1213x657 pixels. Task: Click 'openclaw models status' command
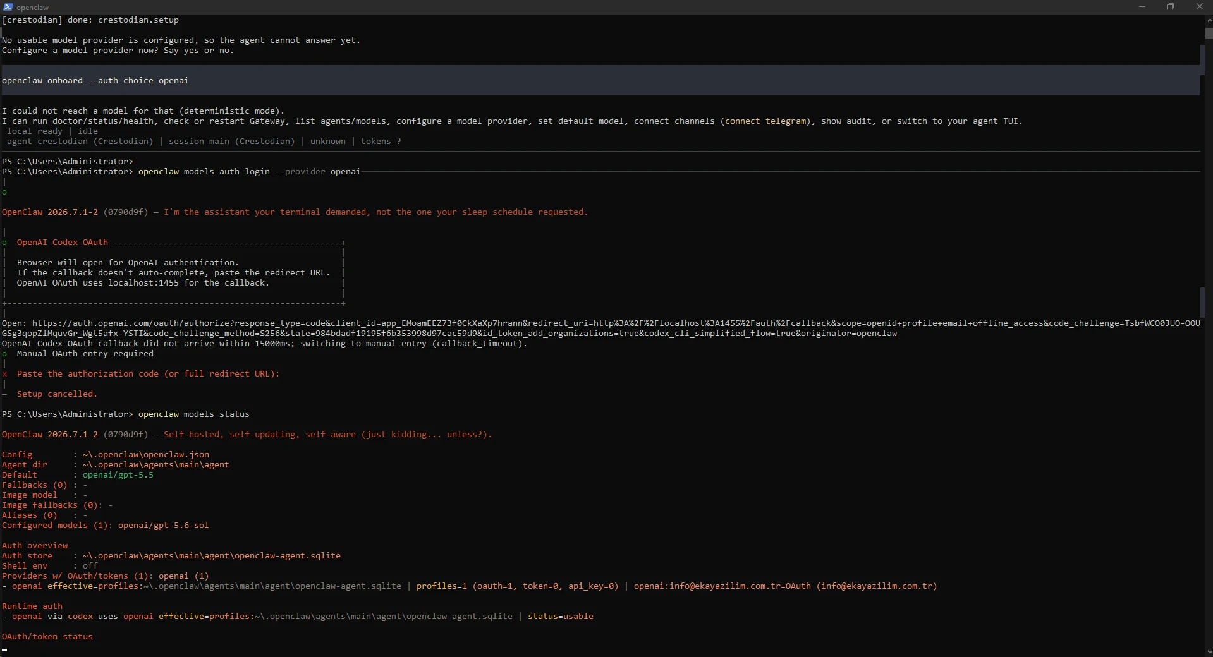click(x=194, y=414)
